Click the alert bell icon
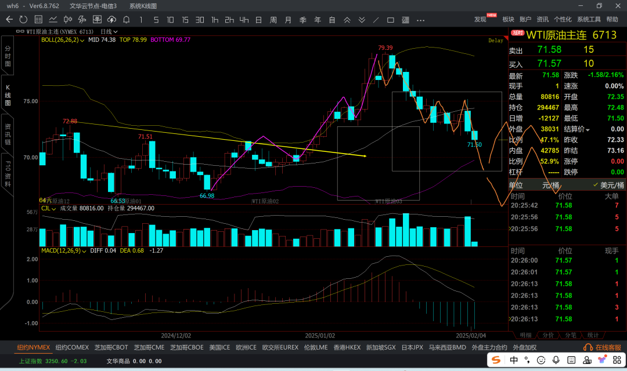Viewport: 627px width, 371px height. [x=125, y=20]
